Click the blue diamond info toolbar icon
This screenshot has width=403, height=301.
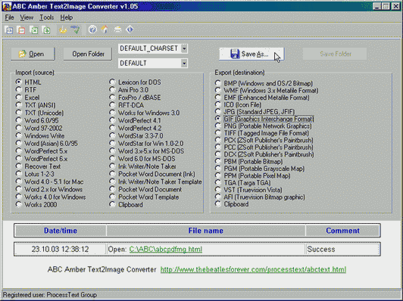(x=130, y=29)
